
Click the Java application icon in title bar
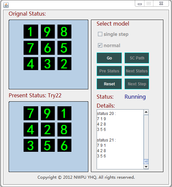coord(6,5)
